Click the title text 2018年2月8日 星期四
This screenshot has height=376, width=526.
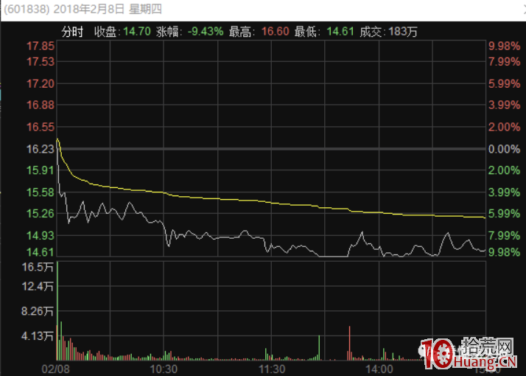coord(108,9)
